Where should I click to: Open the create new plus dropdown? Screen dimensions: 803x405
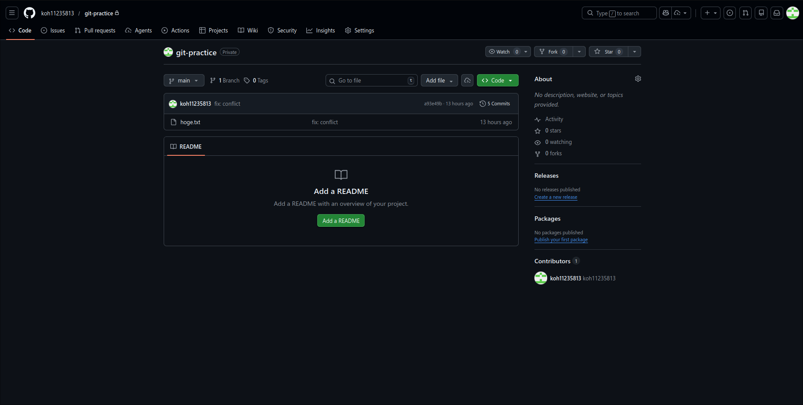click(710, 13)
